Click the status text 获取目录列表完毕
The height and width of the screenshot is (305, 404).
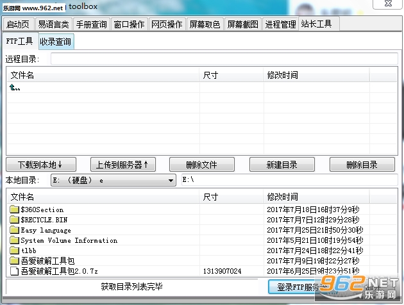click(131, 286)
